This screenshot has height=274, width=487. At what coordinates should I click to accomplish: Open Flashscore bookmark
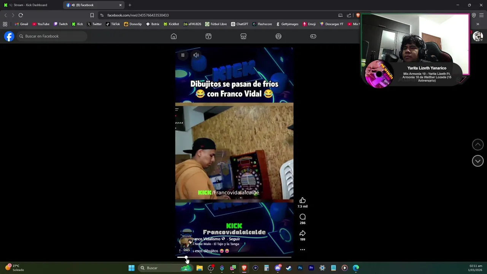(x=262, y=24)
